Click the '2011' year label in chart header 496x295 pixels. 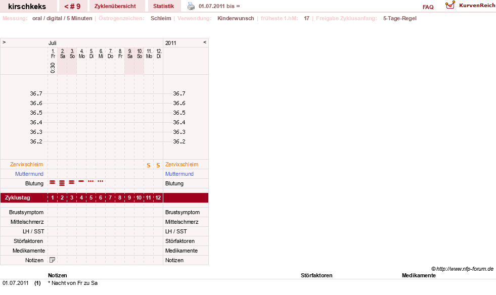(170, 43)
